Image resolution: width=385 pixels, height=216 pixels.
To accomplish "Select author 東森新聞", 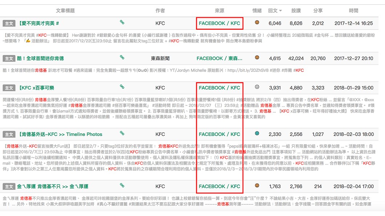I will click(160, 59).
